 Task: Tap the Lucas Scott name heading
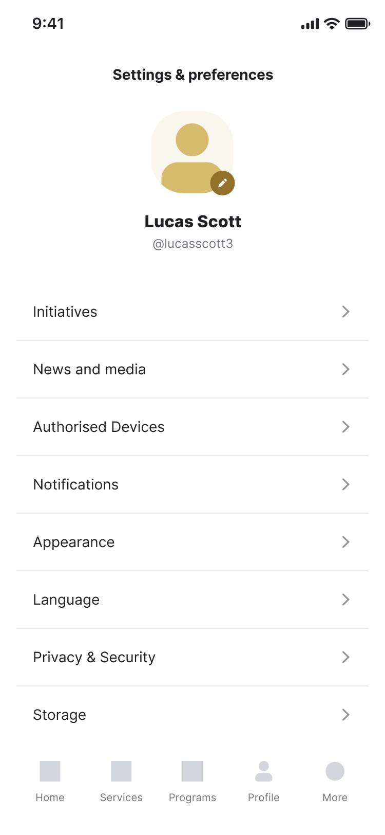[193, 221]
